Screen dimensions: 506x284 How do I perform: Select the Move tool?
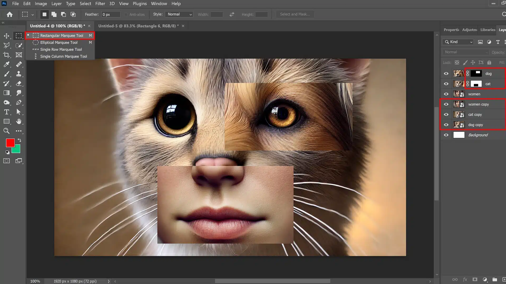point(7,36)
